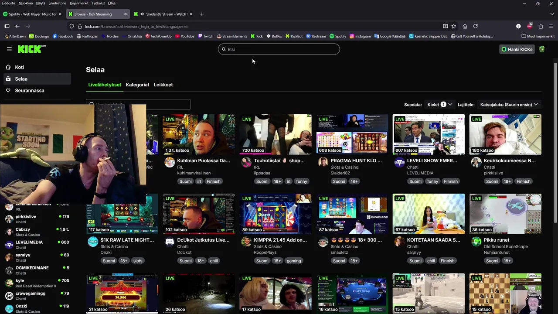558x314 pixels.
Task: Open the Facebook bookmark
Action: 63,36
